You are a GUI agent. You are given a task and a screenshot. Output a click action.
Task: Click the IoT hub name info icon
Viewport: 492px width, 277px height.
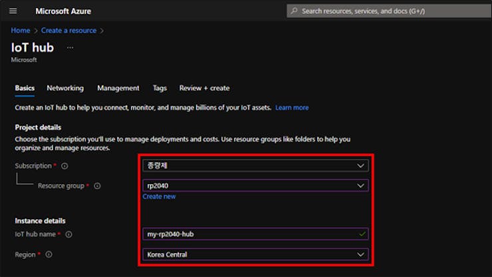point(68,234)
